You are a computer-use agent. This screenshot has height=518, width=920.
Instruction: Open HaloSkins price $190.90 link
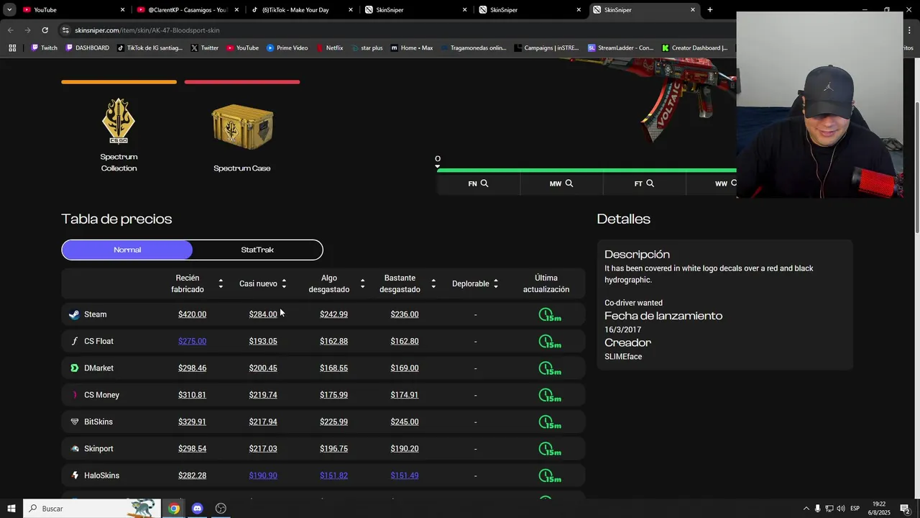[x=263, y=476]
